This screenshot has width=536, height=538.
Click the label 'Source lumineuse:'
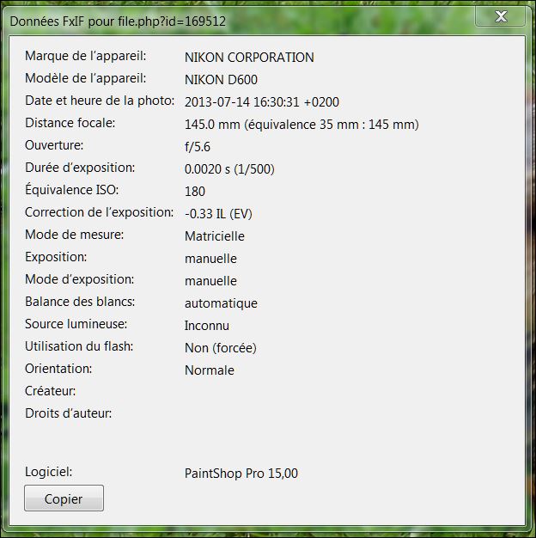[76, 323]
